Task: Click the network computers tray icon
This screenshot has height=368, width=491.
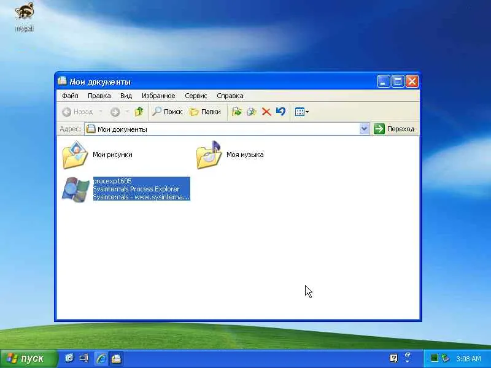Action: click(445, 358)
